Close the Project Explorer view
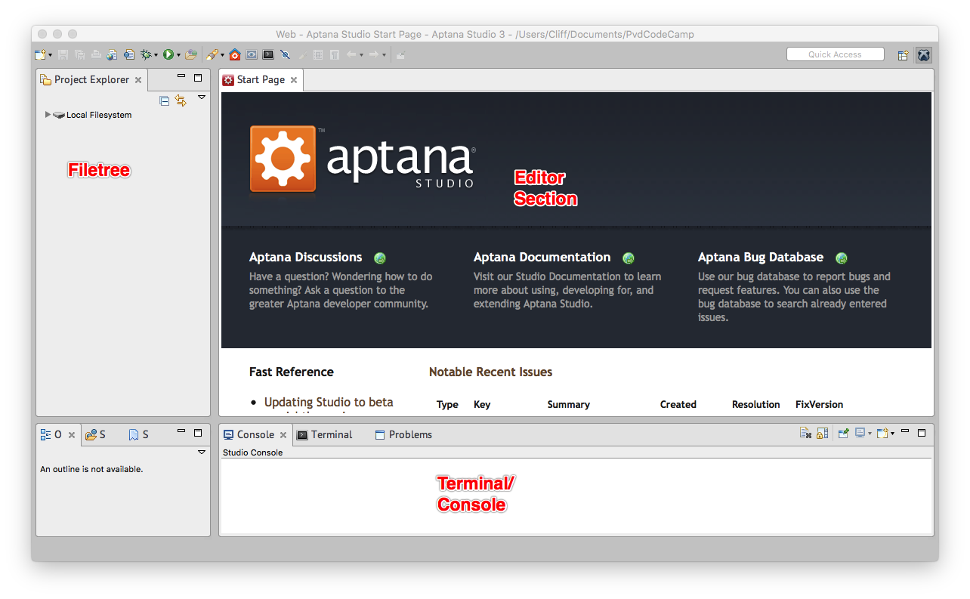Image resolution: width=970 pixels, height=599 pixels. 138,80
